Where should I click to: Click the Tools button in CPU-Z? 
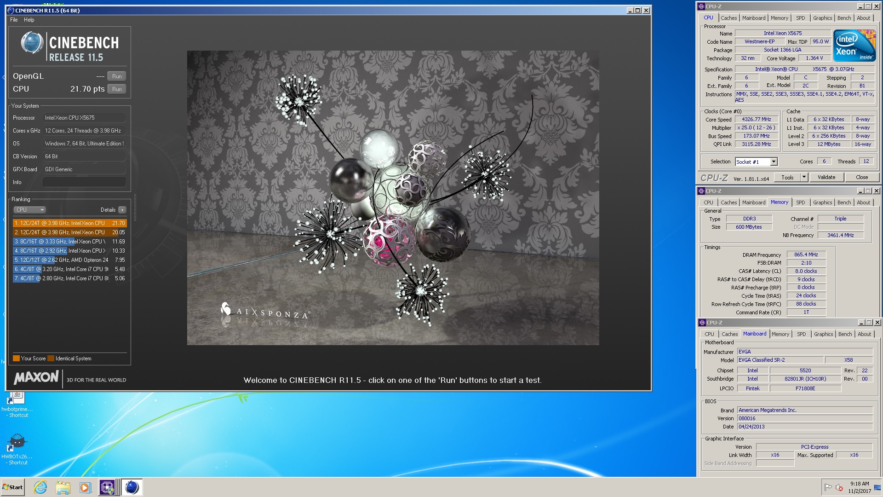[787, 178]
